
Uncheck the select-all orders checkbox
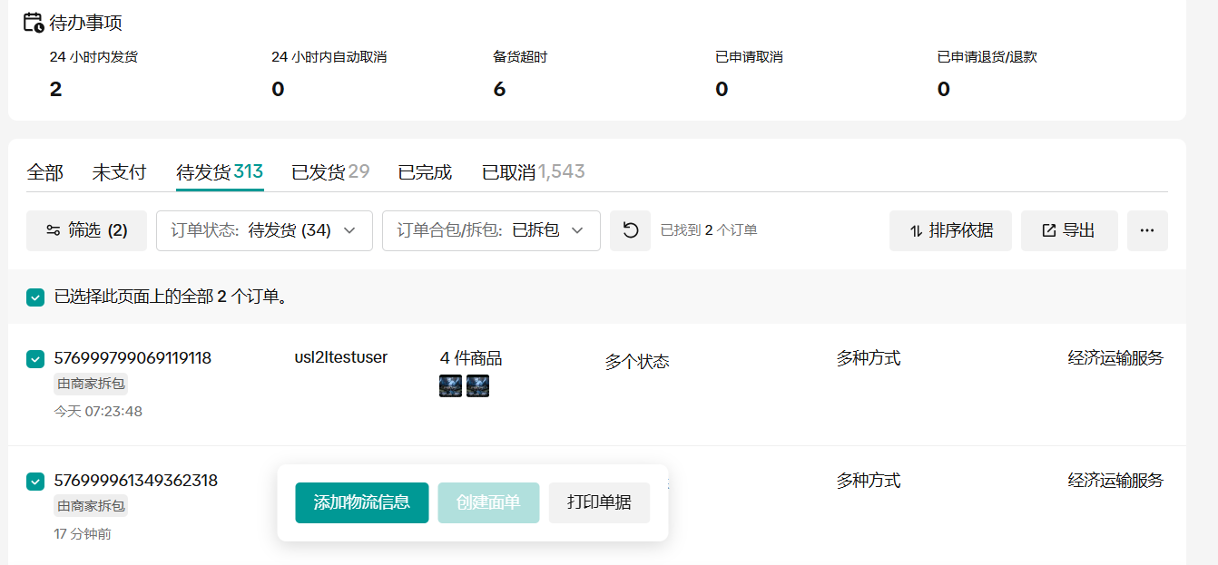tap(35, 297)
